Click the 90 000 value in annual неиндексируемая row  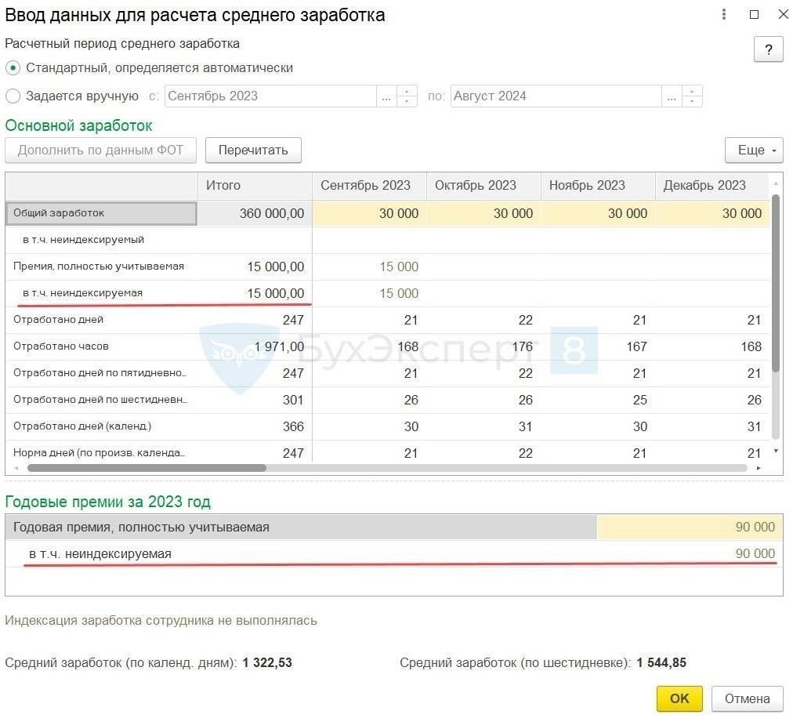click(x=755, y=553)
